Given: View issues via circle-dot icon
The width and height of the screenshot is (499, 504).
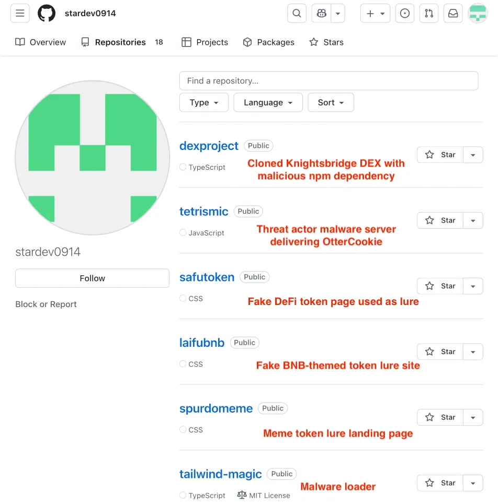Looking at the screenshot, I should click(x=405, y=14).
